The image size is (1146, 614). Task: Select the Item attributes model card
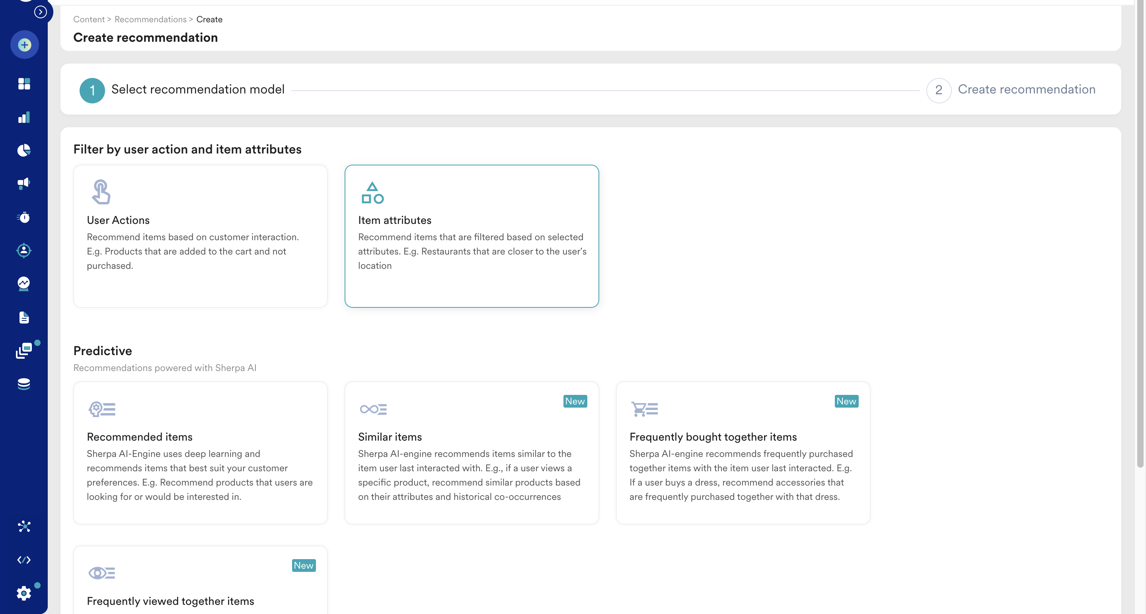(472, 236)
